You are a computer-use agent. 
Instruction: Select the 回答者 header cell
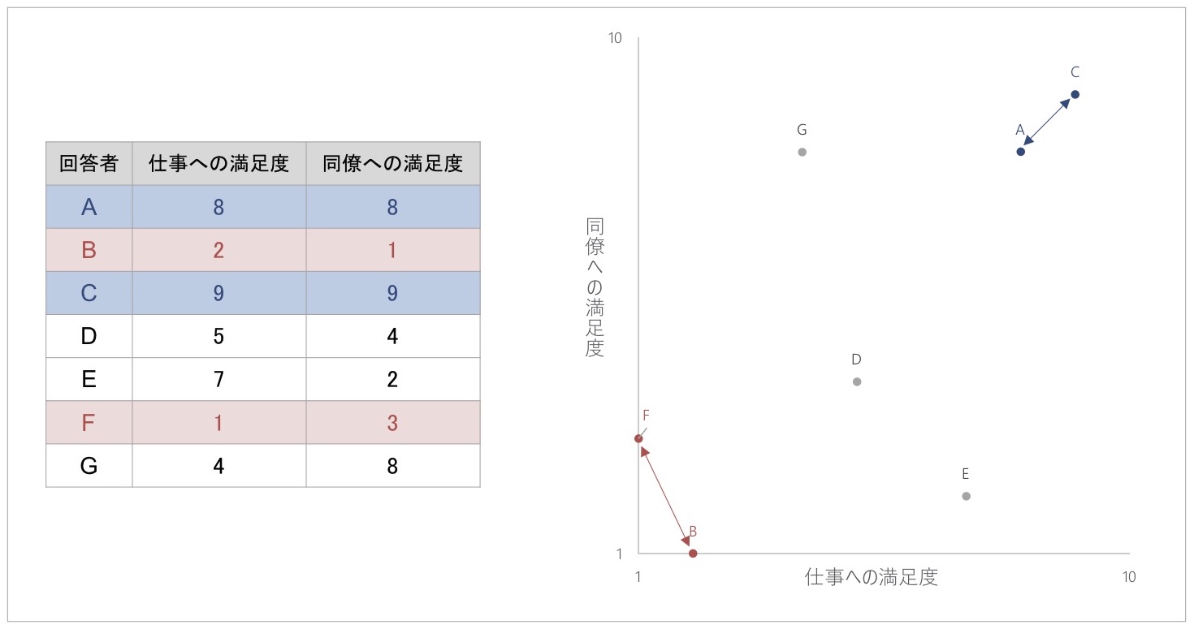[89, 164]
